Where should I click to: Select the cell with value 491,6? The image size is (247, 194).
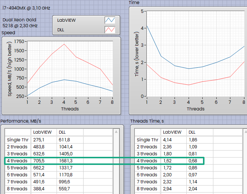click(x=44, y=182)
